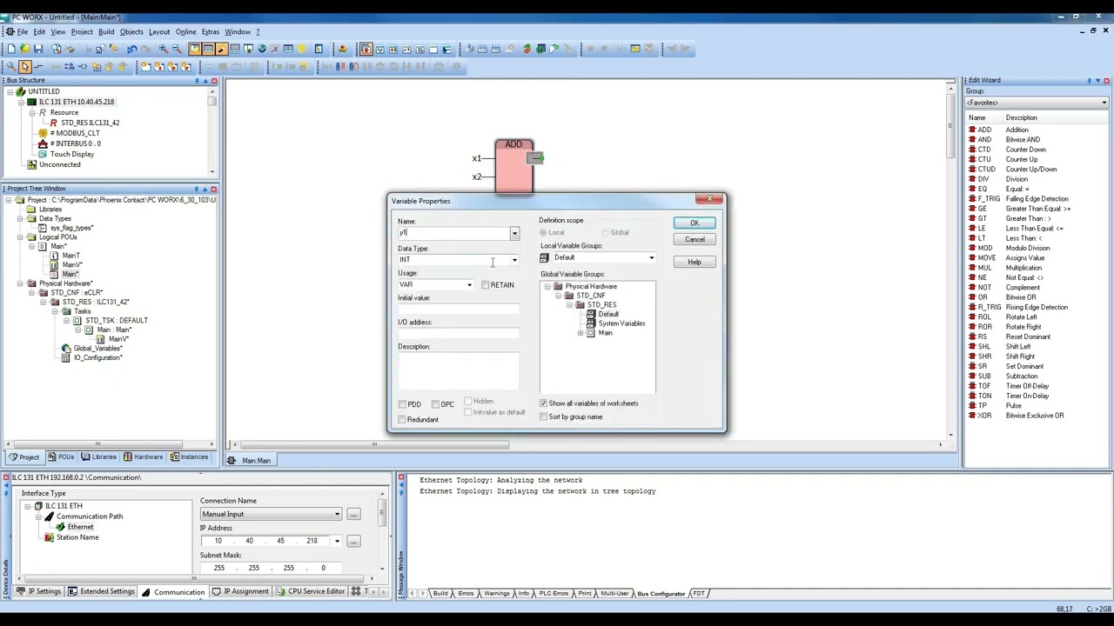Check Sort by group name
1114x626 pixels.
click(543, 416)
